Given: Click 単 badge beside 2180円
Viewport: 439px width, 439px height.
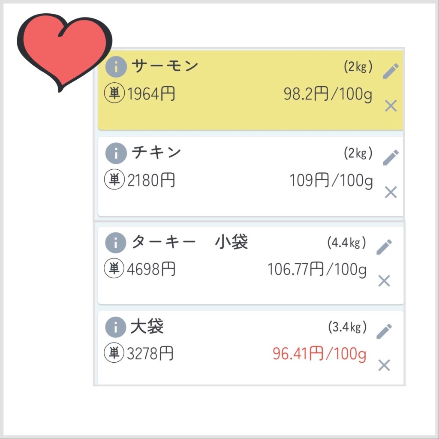Looking at the screenshot, I should pyautogui.click(x=114, y=180).
